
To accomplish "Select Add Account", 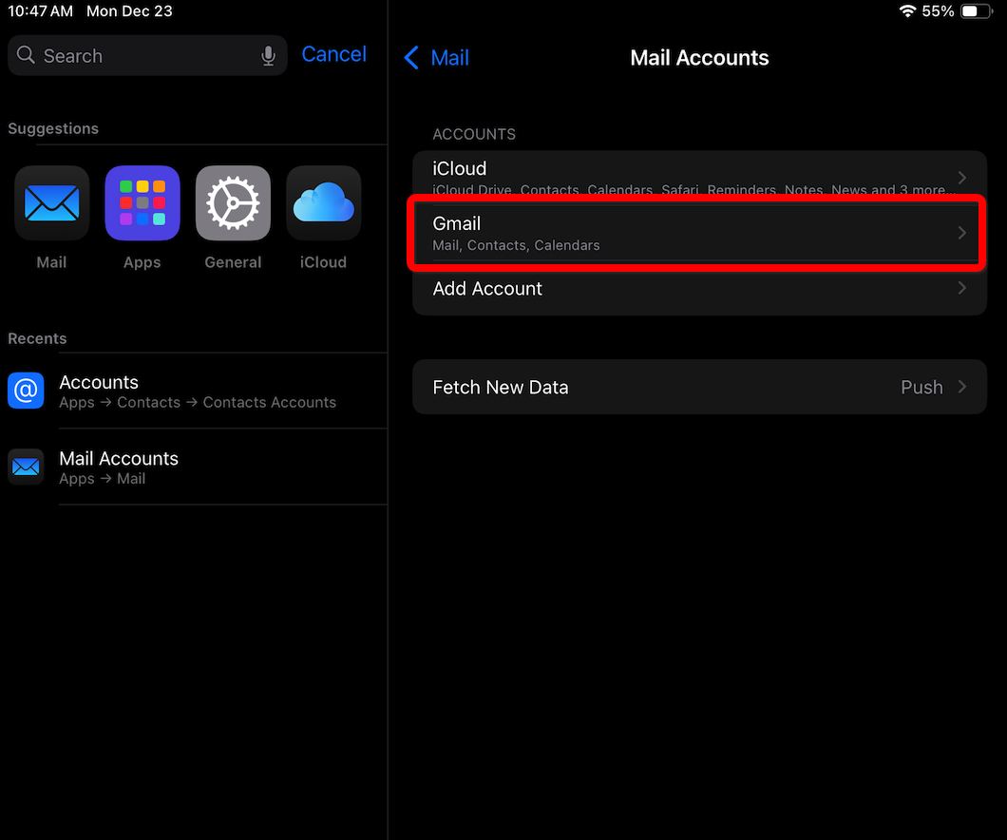I will (x=699, y=288).
